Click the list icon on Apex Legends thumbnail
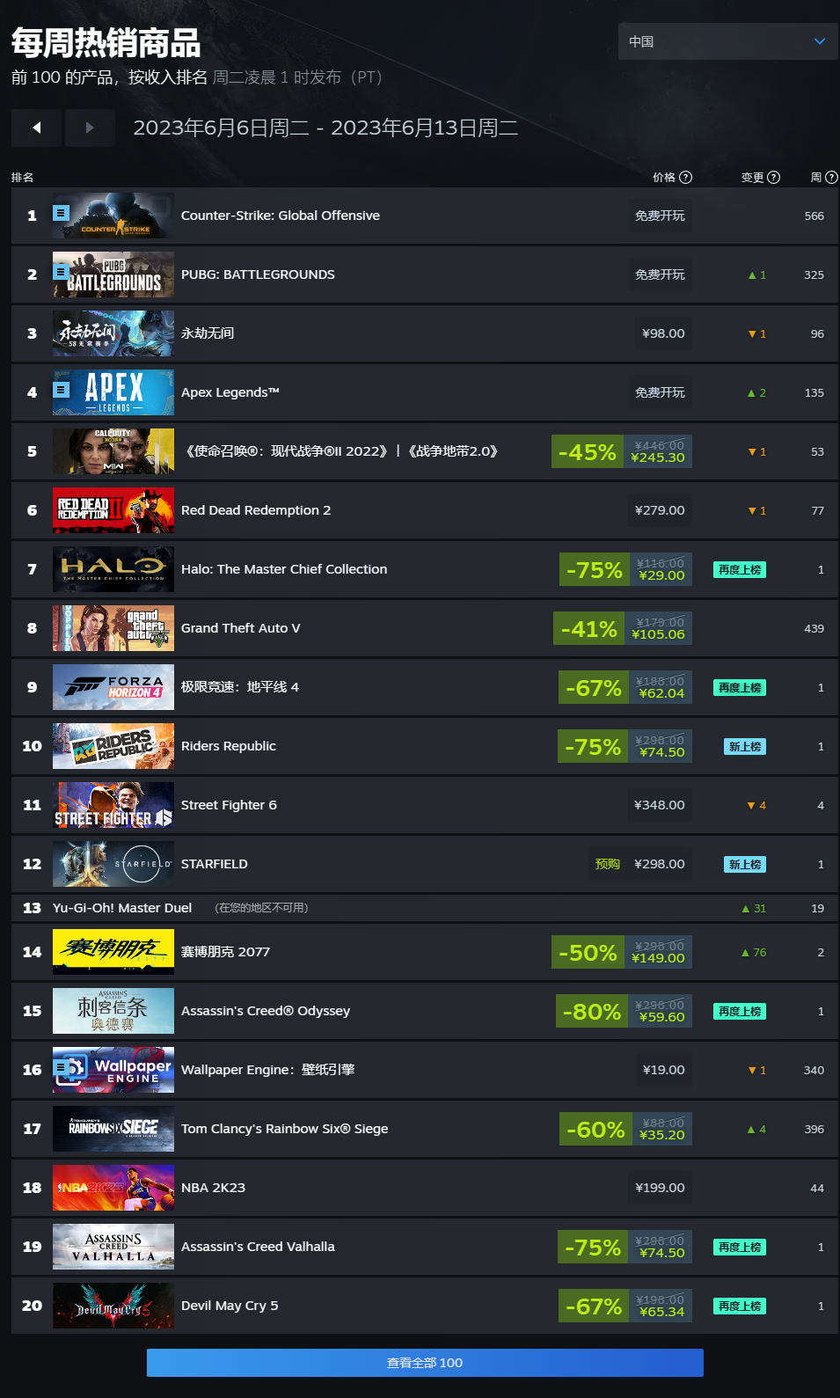The image size is (840, 1398). (61, 389)
